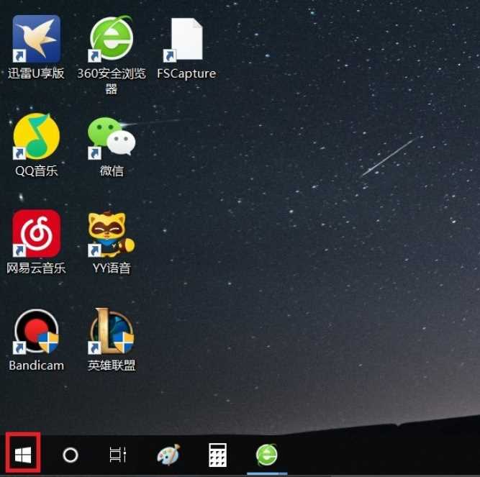
Task: Switch to 360 browser in the taskbar
Action: coord(267,455)
